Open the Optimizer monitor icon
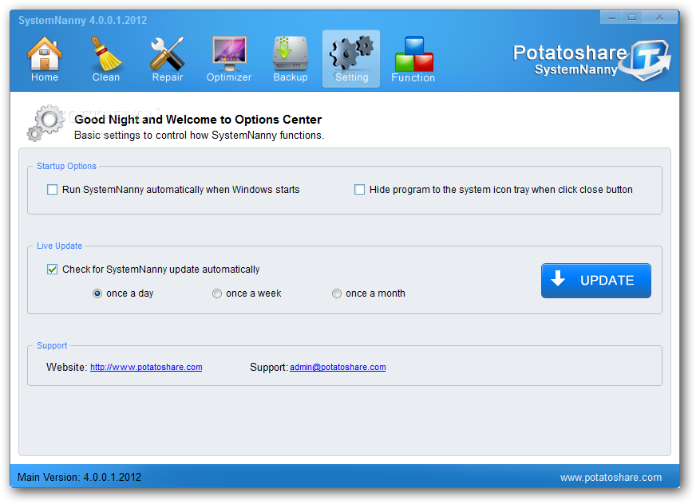 click(x=229, y=58)
